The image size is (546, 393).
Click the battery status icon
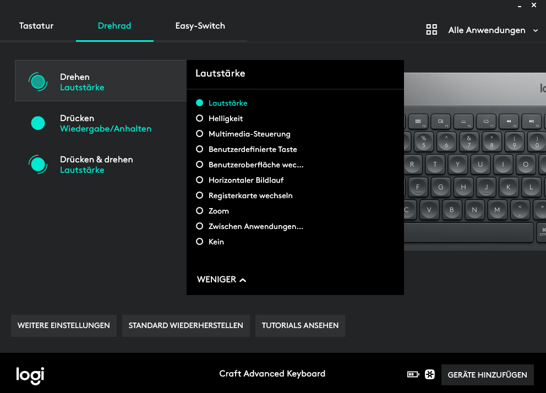click(413, 375)
